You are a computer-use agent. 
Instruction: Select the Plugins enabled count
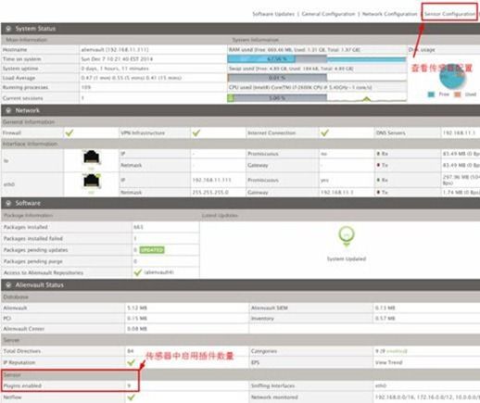[x=129, y=385]
